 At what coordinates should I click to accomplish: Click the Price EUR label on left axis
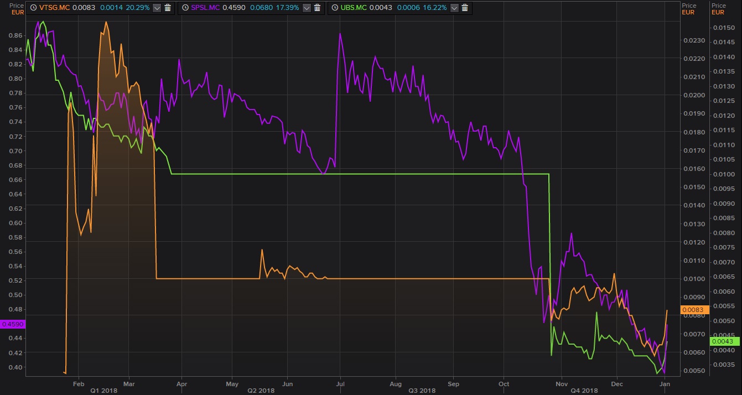pyautogui.click(x=17, y=8)
